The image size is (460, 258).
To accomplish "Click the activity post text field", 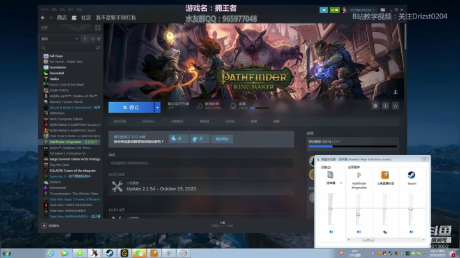I will click(x=201, y=163).
